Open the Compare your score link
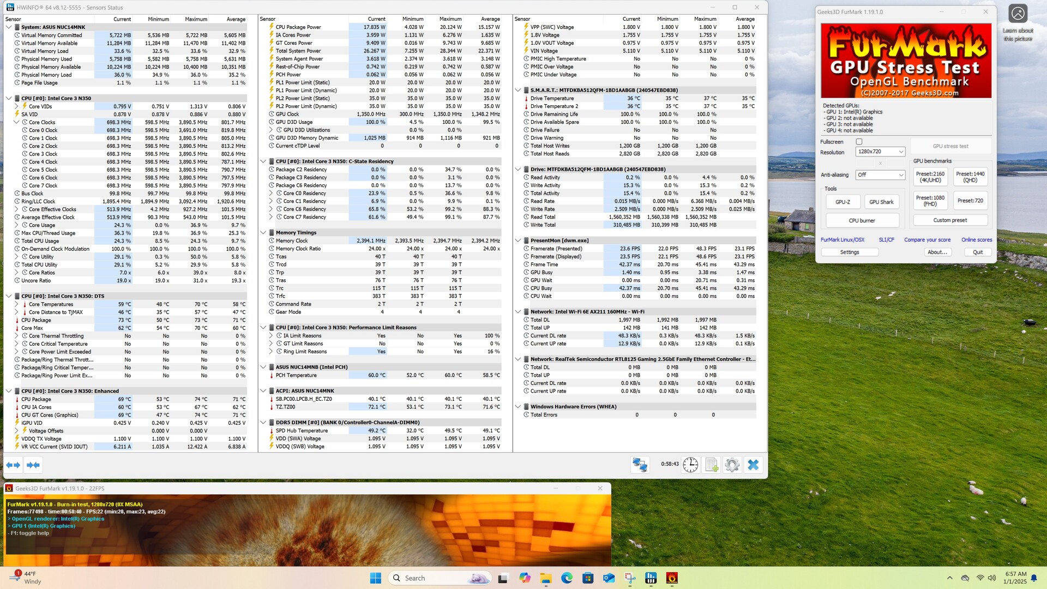This screenshot has width=1047, height=589. (927, 240)
